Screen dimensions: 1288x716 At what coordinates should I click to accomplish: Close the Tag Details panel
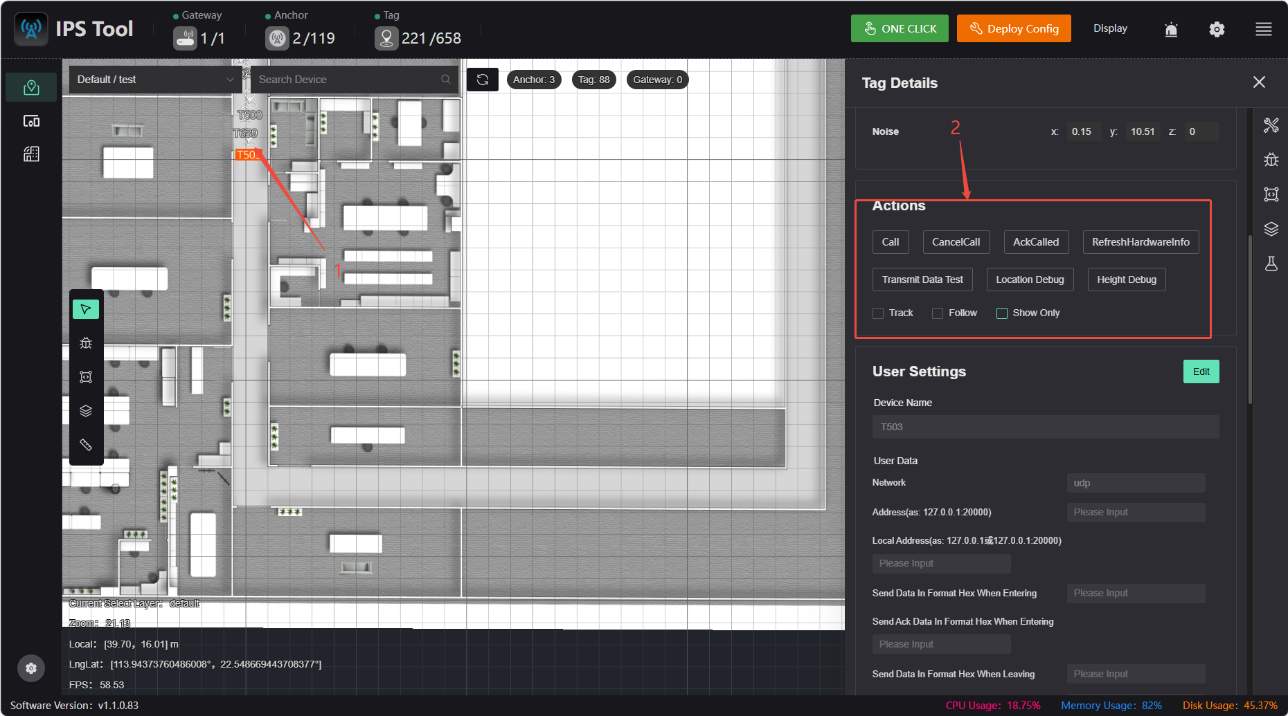tap(1259, 82)
